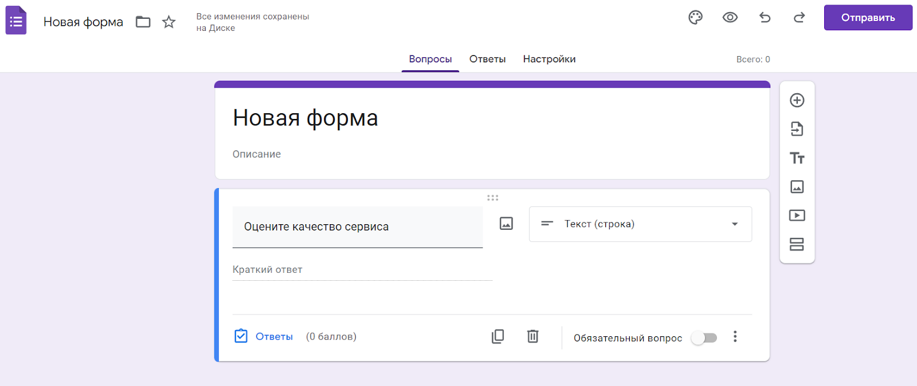
Task: Add a new section
Action: point(797,244)
